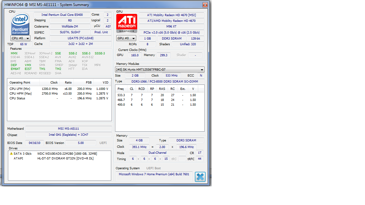This screenshot has height=205, width=365.
Task: Select the CPU LFM (Min) row
Action: coord(59,89)
